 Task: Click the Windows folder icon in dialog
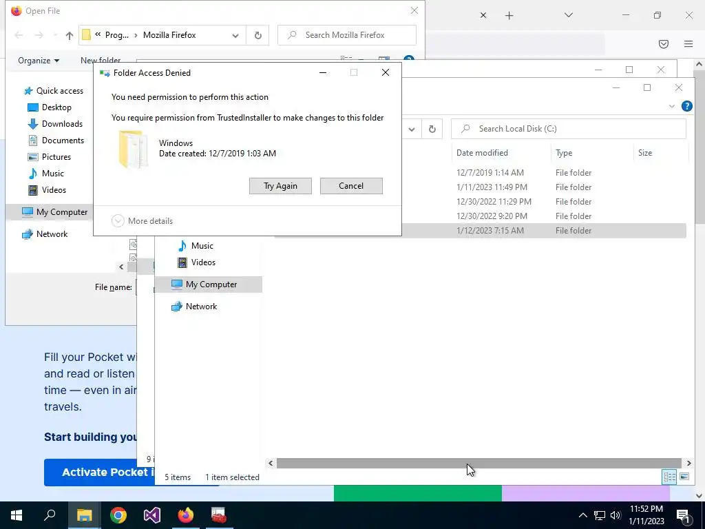pos(133,149)
